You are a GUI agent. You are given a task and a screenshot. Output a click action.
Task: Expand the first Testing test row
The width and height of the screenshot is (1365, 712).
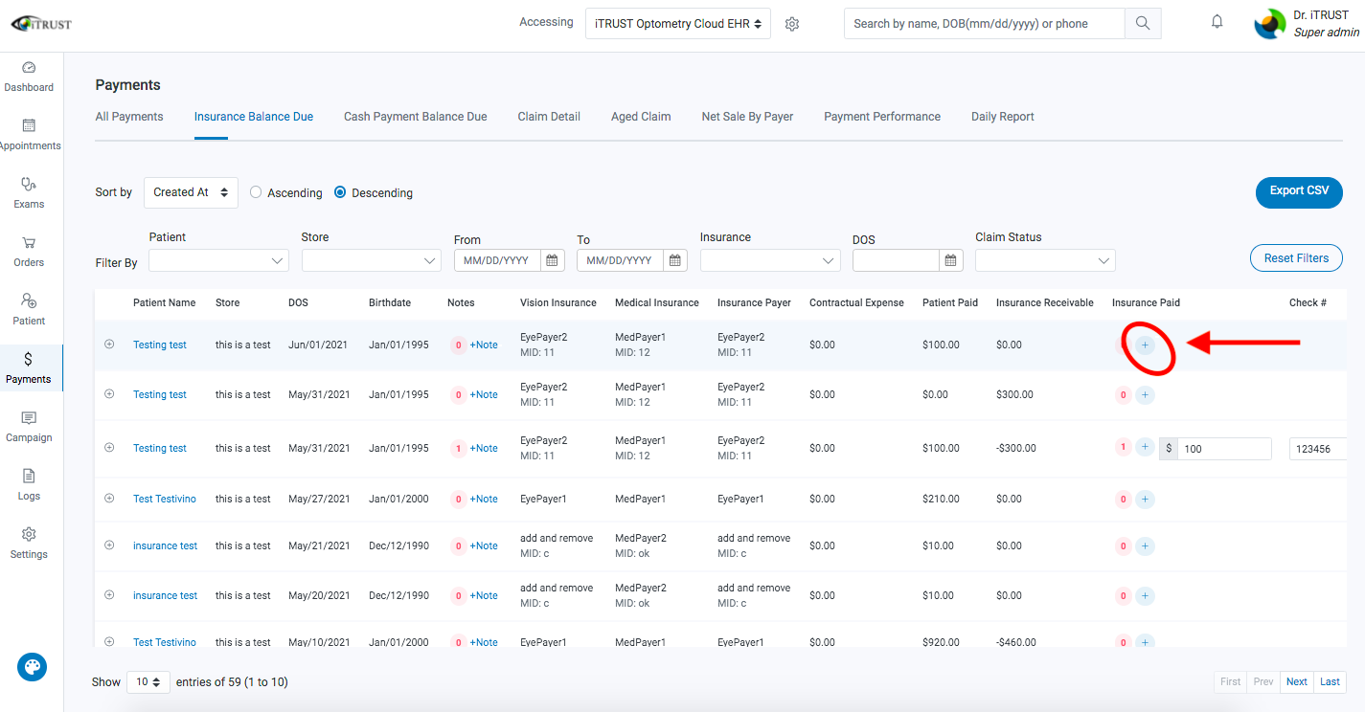pos(108,345)
